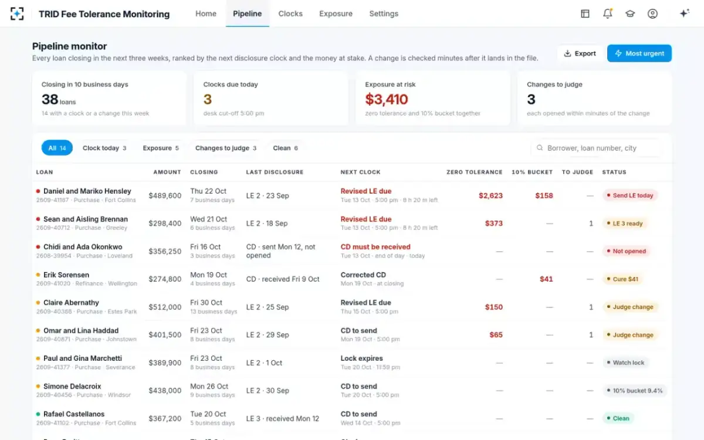
Task: Focus the borrower search field
Action: point(597,148)
